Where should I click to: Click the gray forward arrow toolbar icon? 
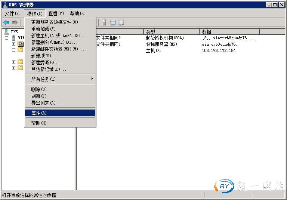[x=15, y=22]
